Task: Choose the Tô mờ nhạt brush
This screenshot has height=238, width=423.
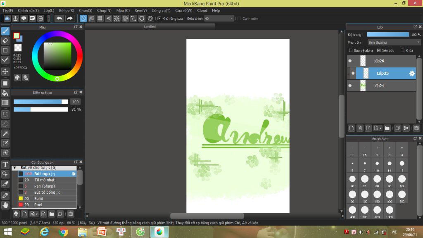Action: click(47, 180)
